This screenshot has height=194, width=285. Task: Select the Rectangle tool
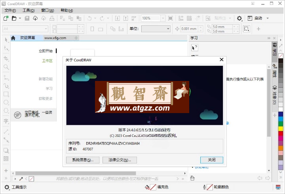coord(6,94)
